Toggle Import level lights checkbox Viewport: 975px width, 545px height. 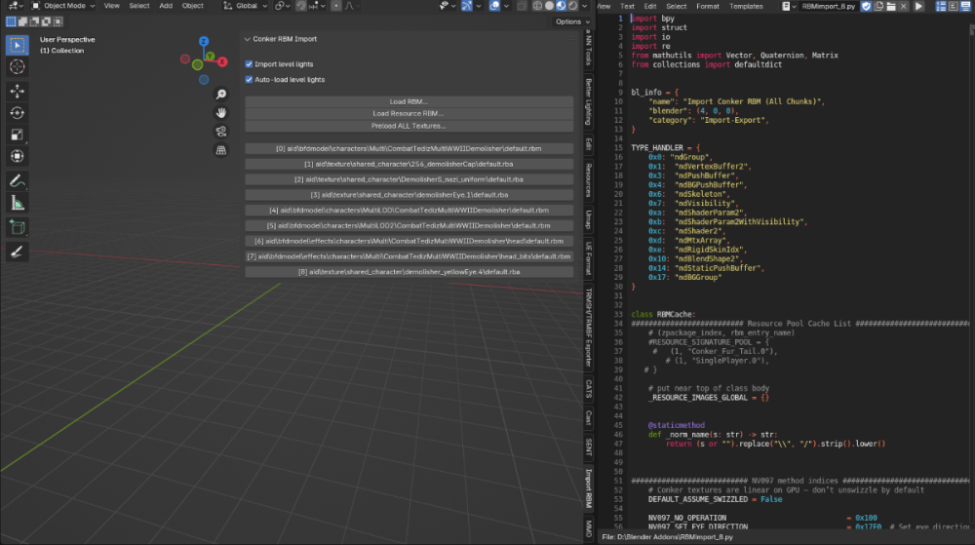pos(249,64)
